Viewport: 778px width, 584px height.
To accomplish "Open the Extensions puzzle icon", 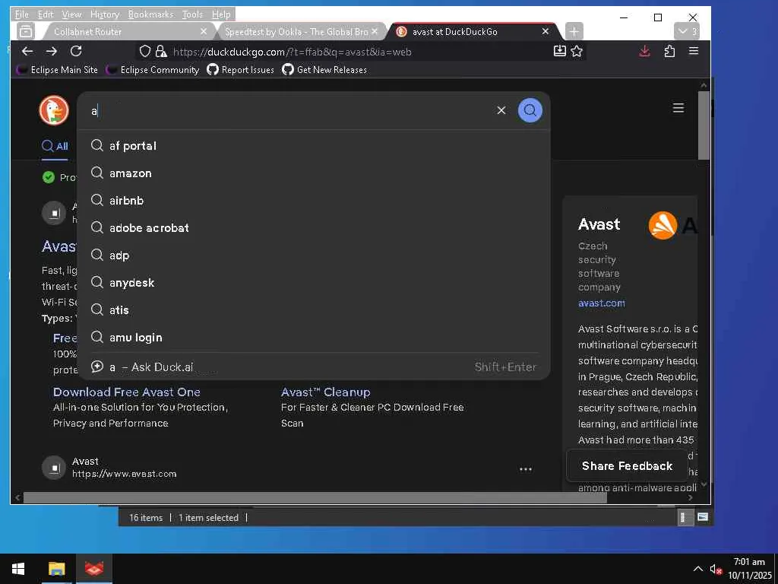I will (669, 51).
